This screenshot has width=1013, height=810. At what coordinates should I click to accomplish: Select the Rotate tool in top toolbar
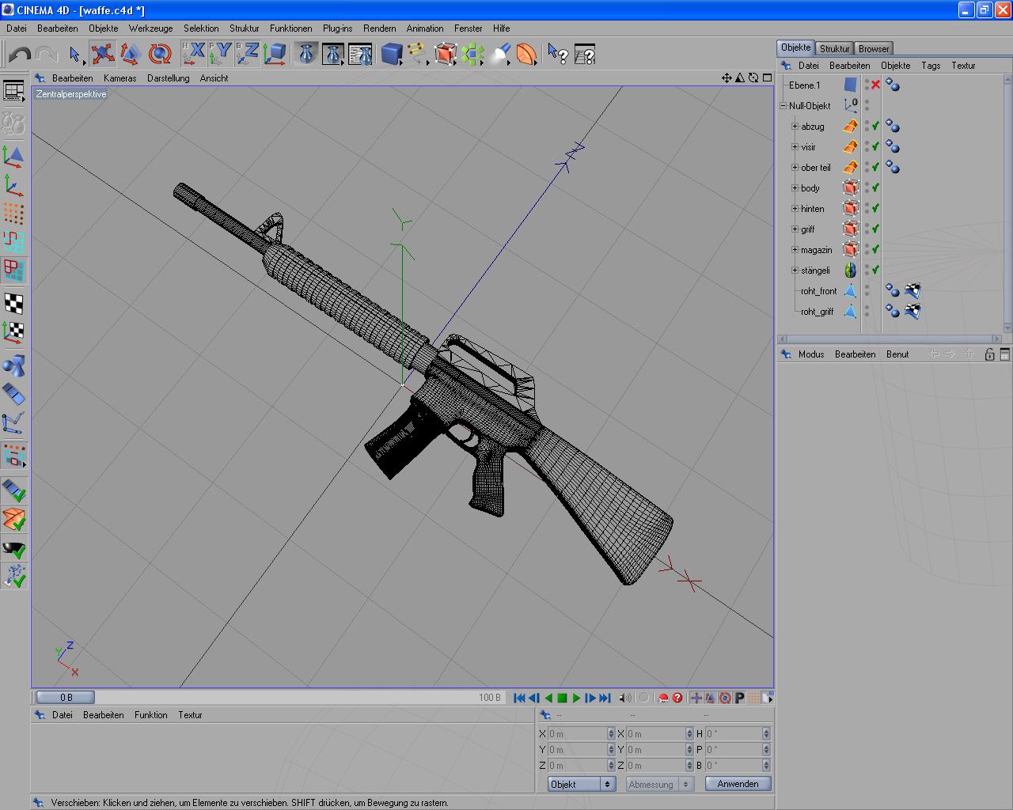160,54
